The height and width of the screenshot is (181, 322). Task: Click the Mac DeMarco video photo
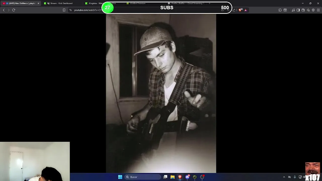point(161,93)
